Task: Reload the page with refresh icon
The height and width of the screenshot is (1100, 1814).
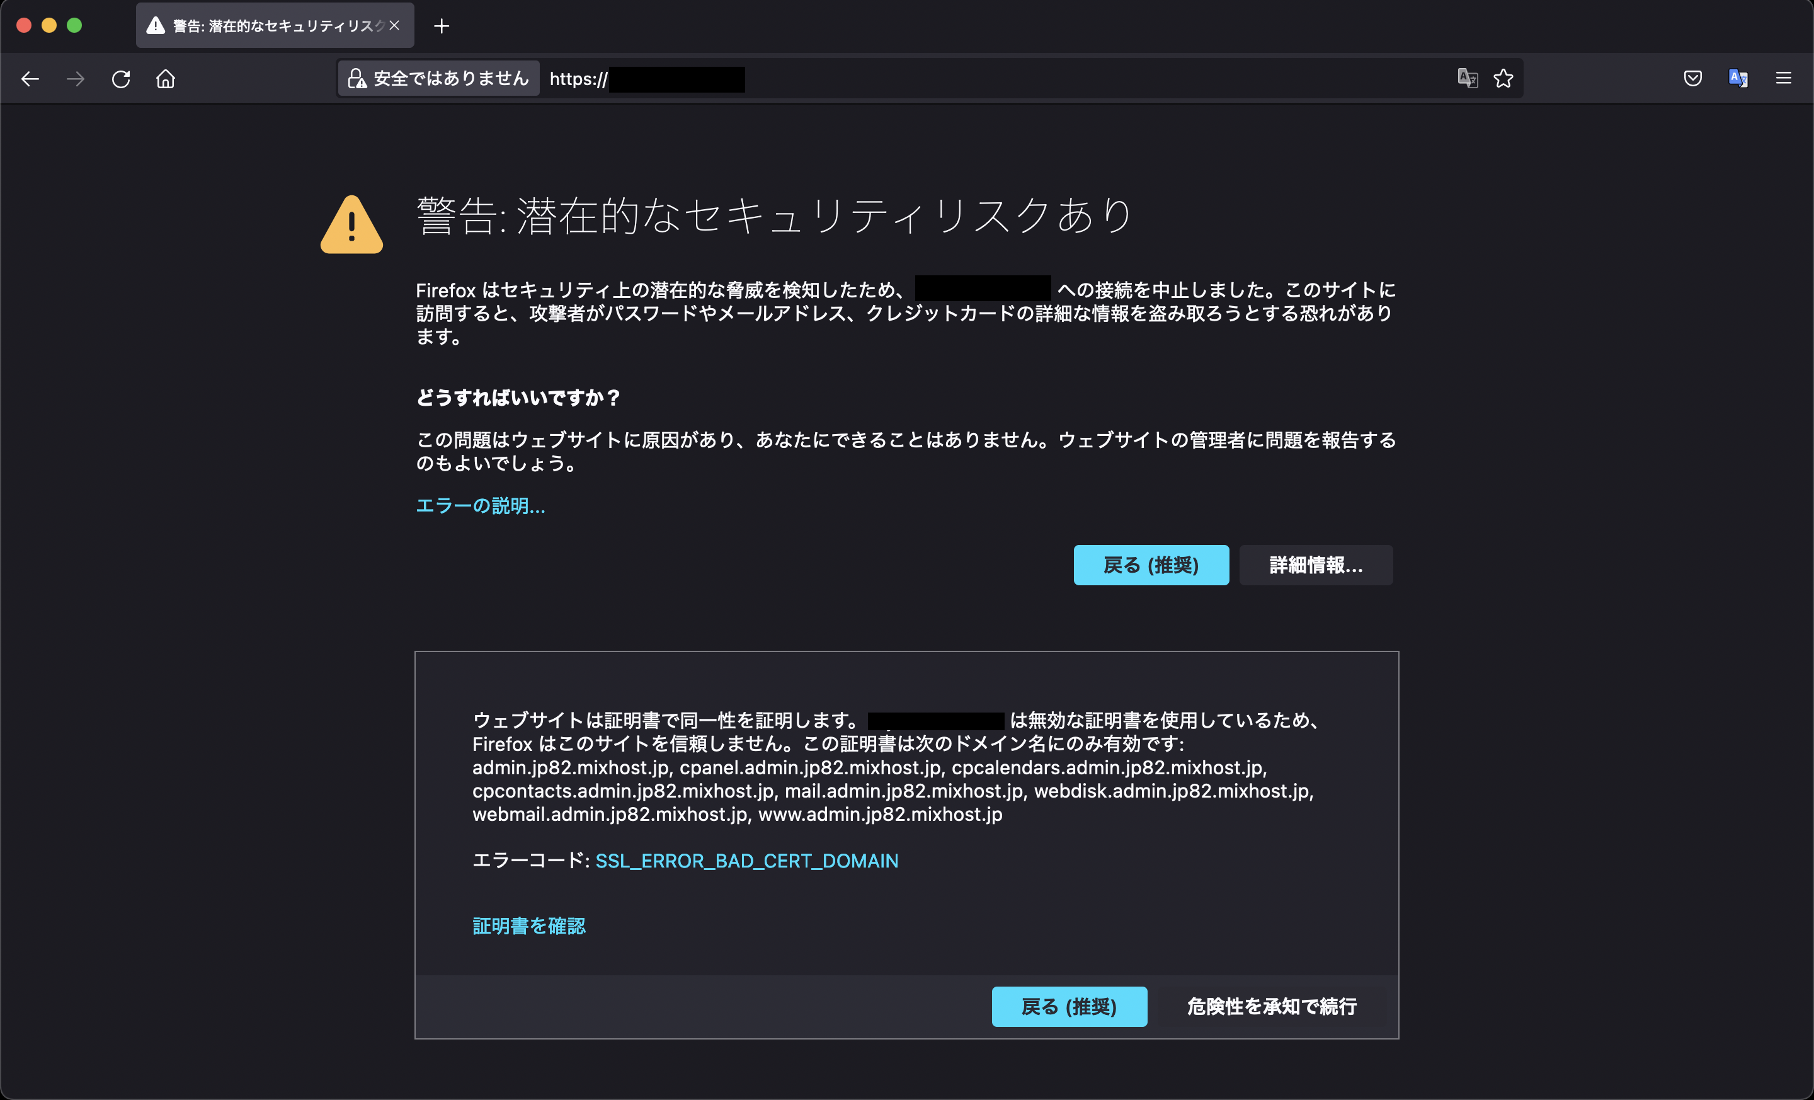Action: (121, 79)
